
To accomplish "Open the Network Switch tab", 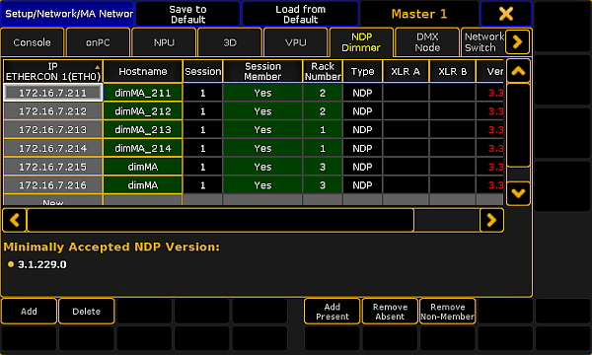I will 483,42.
